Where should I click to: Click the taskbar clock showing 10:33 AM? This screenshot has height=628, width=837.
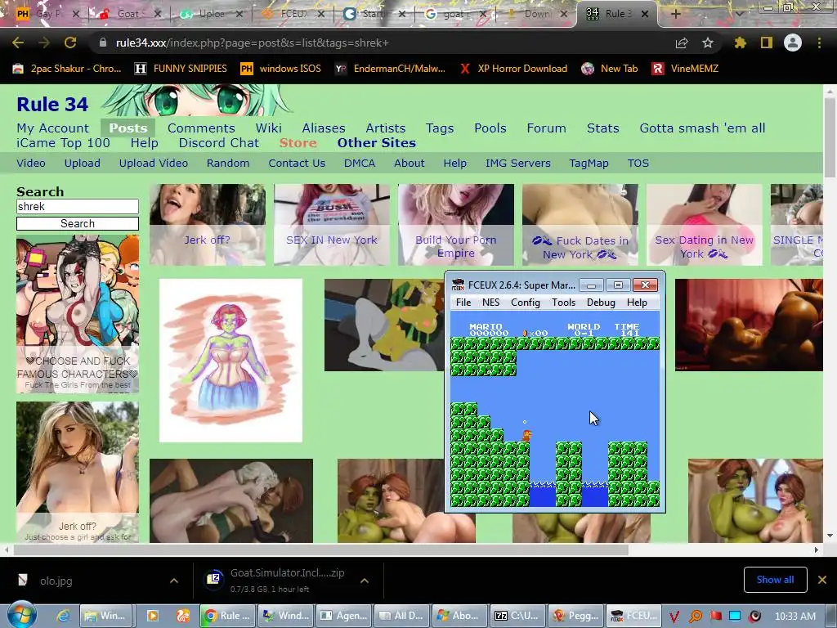pyautogui.click(x=794, y=617)
